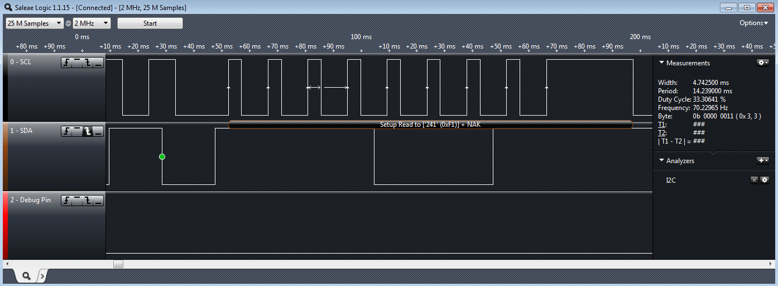This screenshot has height=286, width=778.
Task: Select the 1 - SDA channel label
Action: click(21, 131)
